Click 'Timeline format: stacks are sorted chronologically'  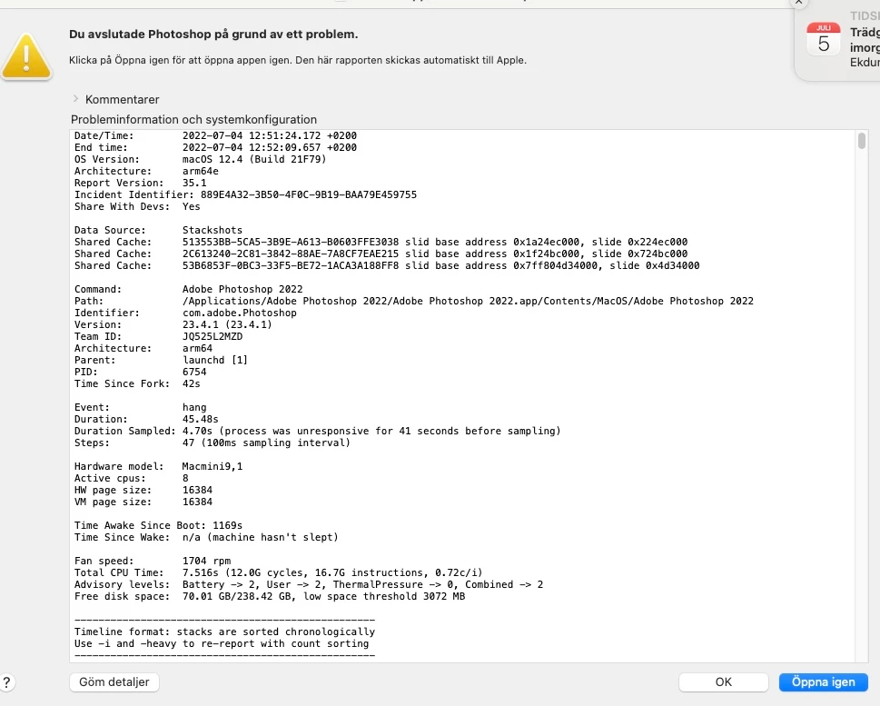click(x=224, y=631)
